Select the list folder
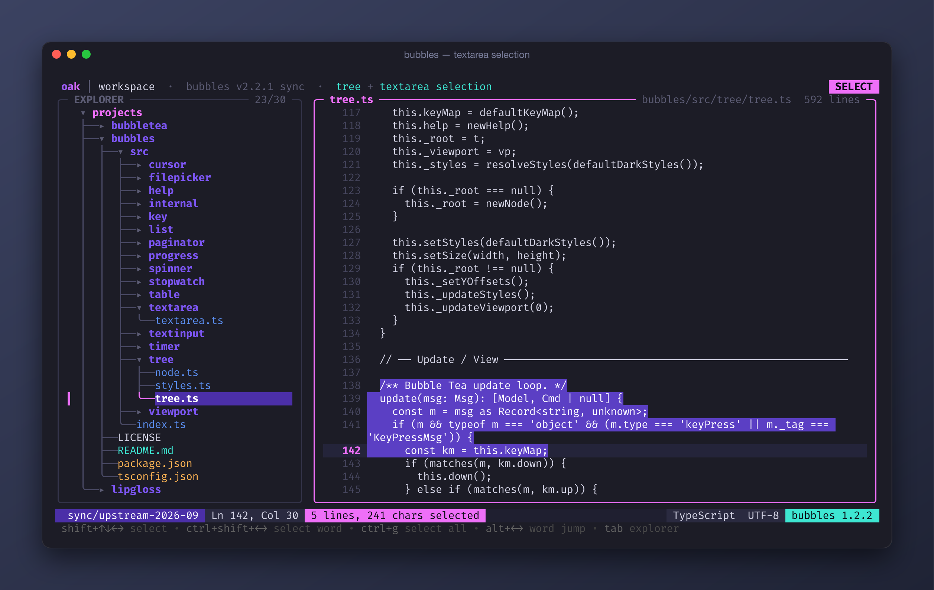Viewport: 934px width, 590px height. (x=161, y=229)
